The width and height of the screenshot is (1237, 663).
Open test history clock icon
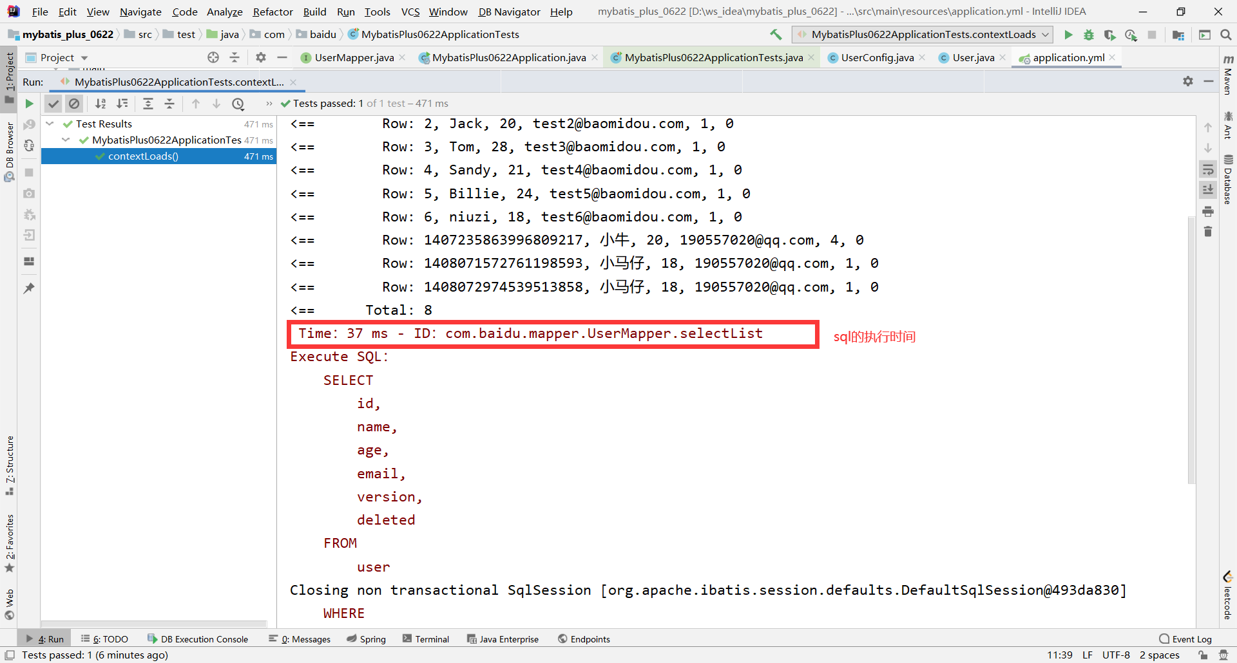tap(238, 104)
